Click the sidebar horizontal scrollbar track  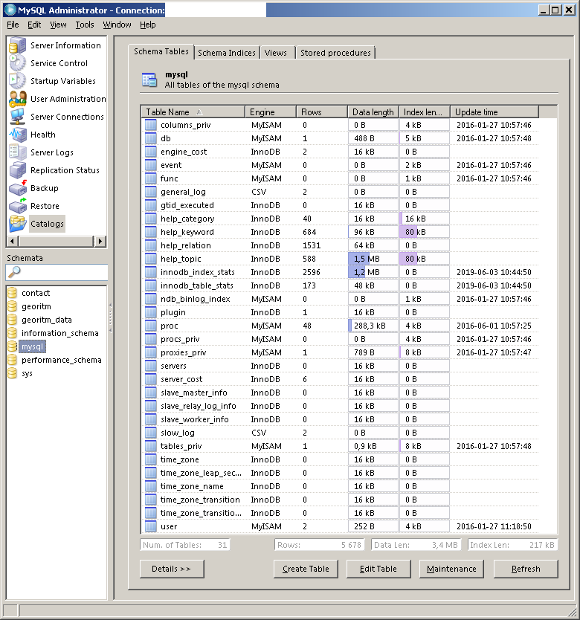coord(57,241)
